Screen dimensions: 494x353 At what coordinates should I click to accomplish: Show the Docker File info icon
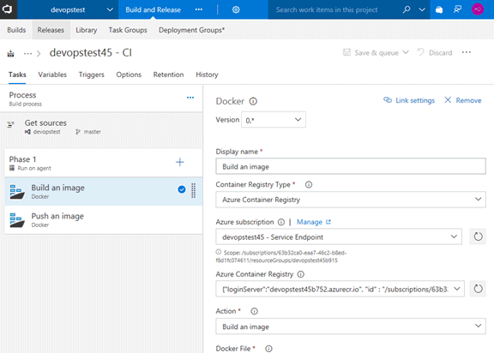(268, 349)
